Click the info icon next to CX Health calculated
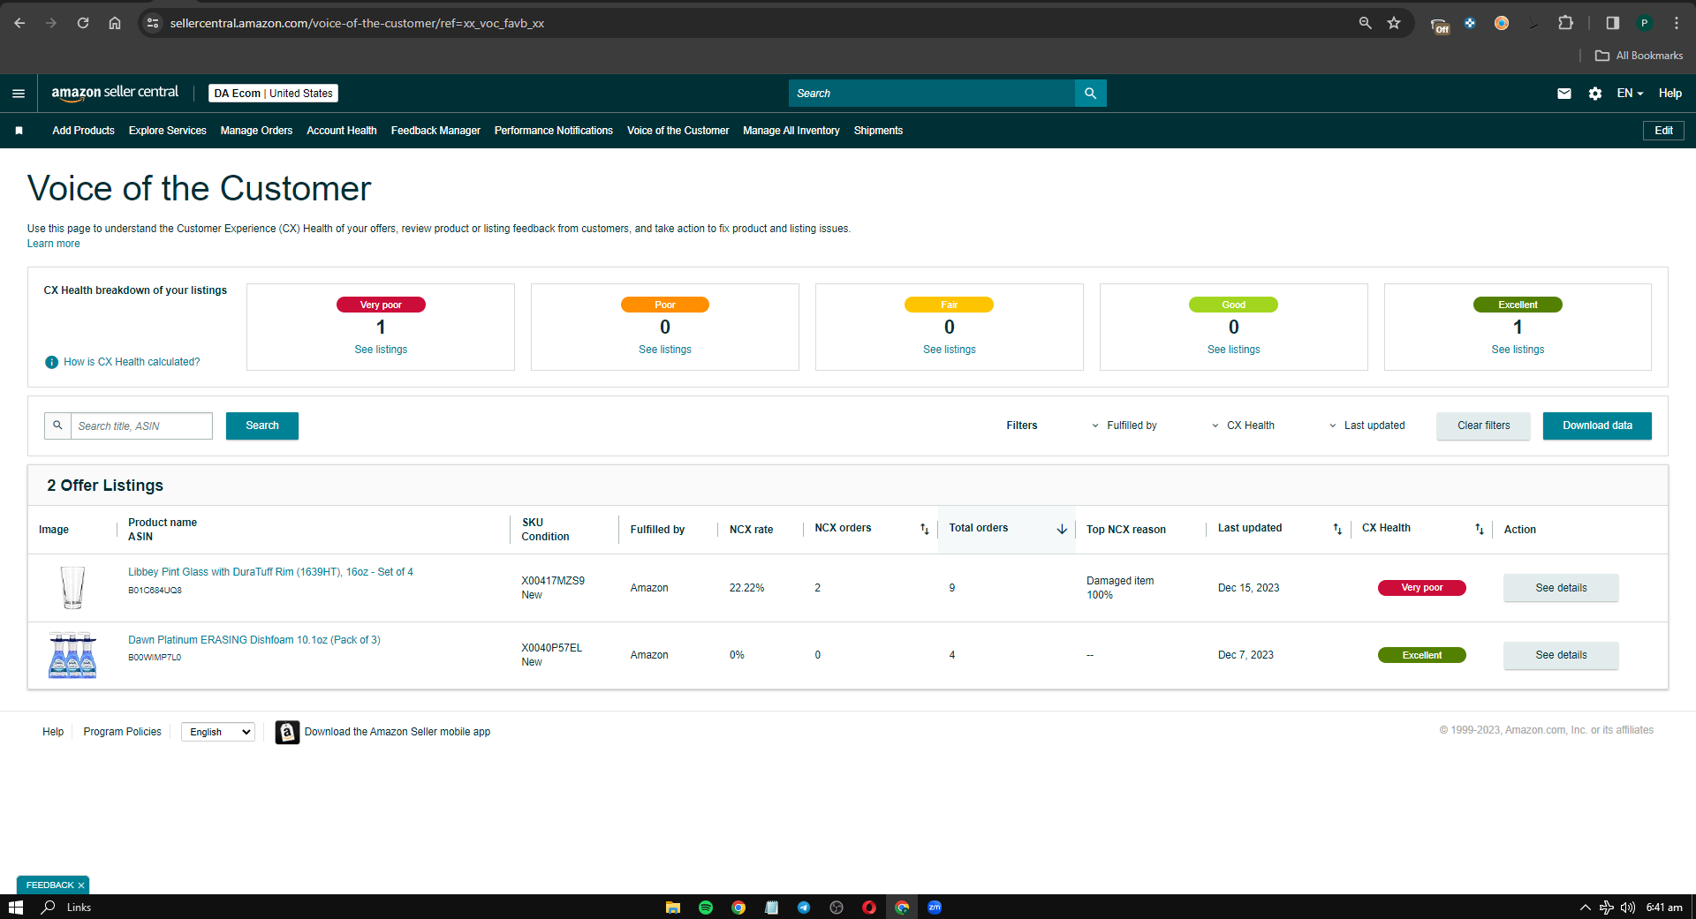This screenshot has height=919, width=1696. pos(51,362)
